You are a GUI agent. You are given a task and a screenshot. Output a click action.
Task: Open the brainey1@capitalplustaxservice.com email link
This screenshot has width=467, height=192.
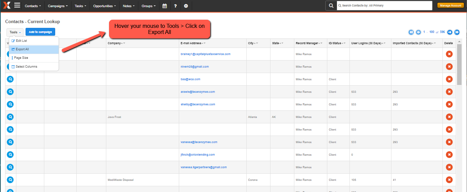(x=205, y=54)
